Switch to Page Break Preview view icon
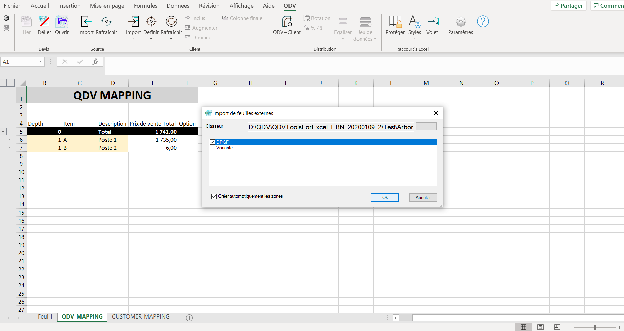The height and width of the screenshot is (331, 624). (x=557, y=327)
